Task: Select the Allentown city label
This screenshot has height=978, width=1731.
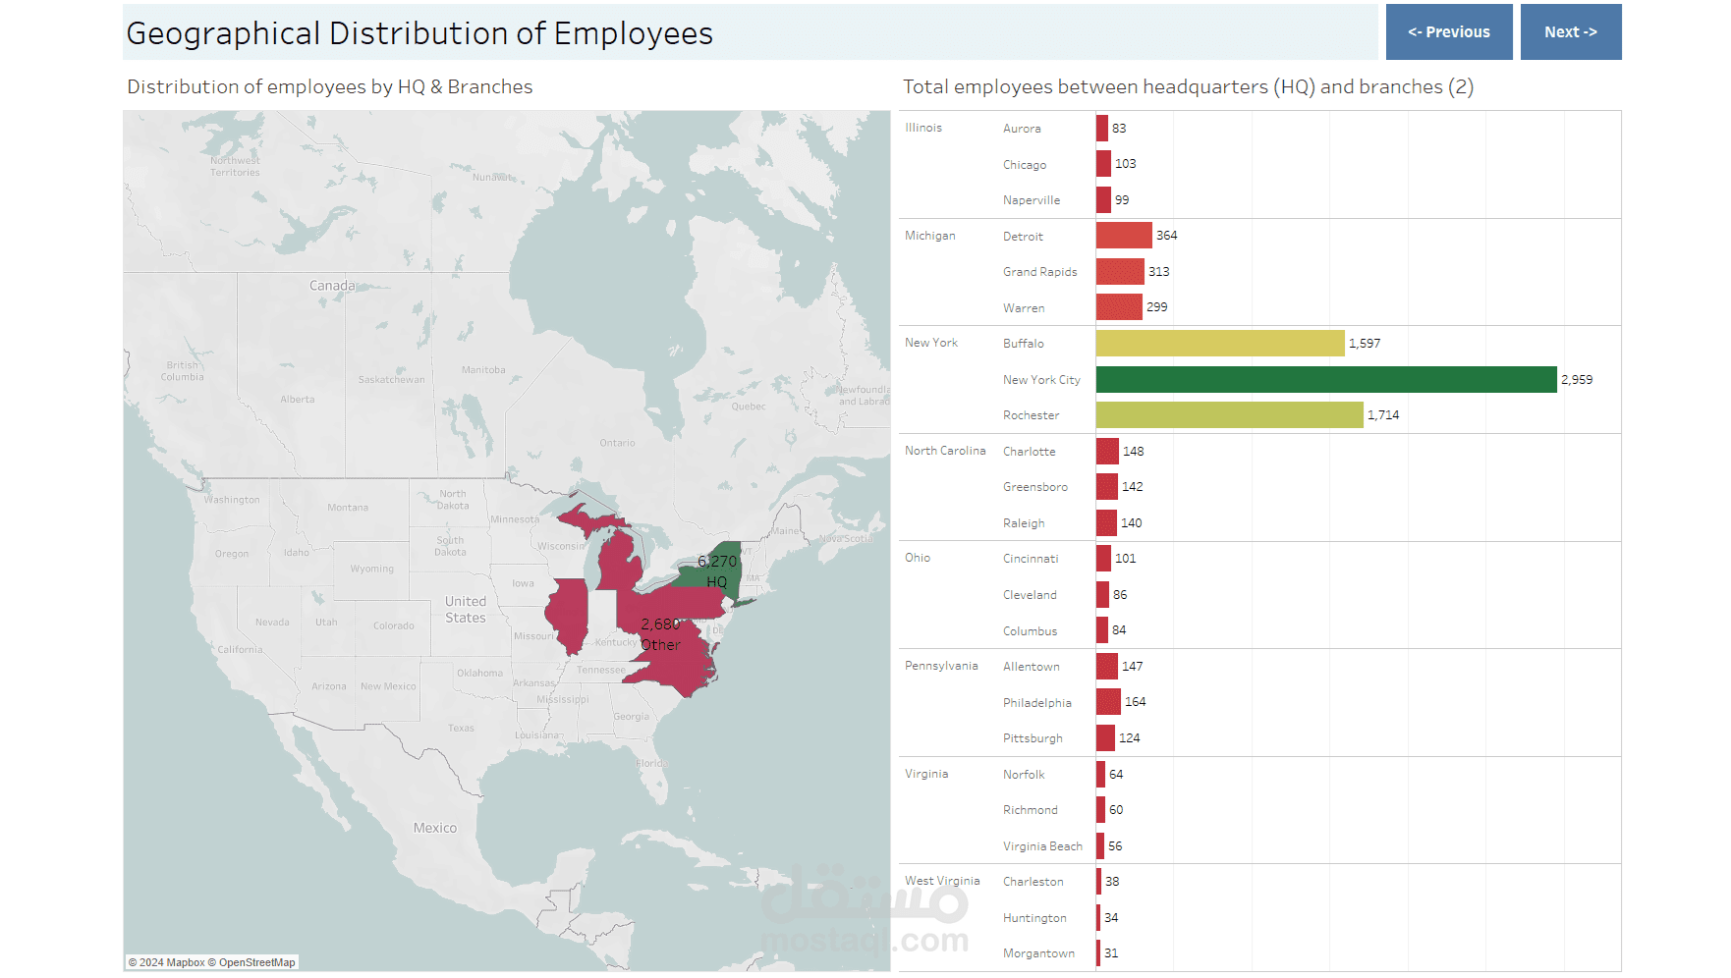Action: click(1032, 667)
